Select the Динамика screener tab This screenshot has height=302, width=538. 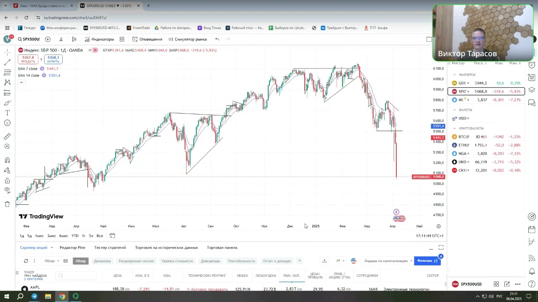click(x=102, y=261)
